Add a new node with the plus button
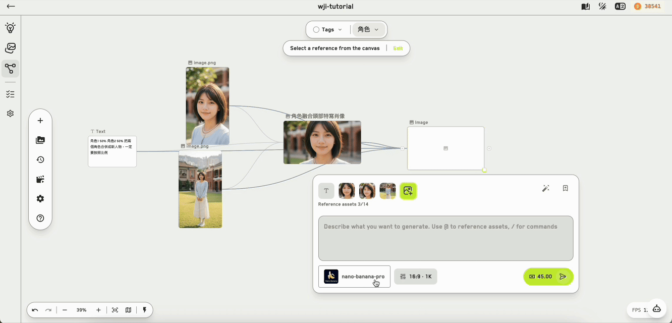Image resolution: width=672 pixels, height=323 pixels. pyautogui.click(x=40, y=121)
